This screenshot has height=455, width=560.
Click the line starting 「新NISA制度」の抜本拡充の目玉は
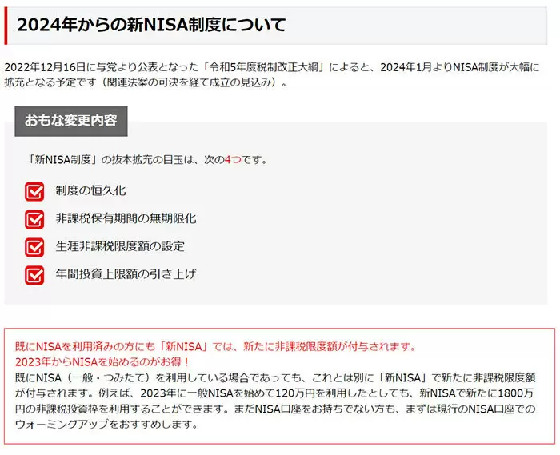pos(147,159)
